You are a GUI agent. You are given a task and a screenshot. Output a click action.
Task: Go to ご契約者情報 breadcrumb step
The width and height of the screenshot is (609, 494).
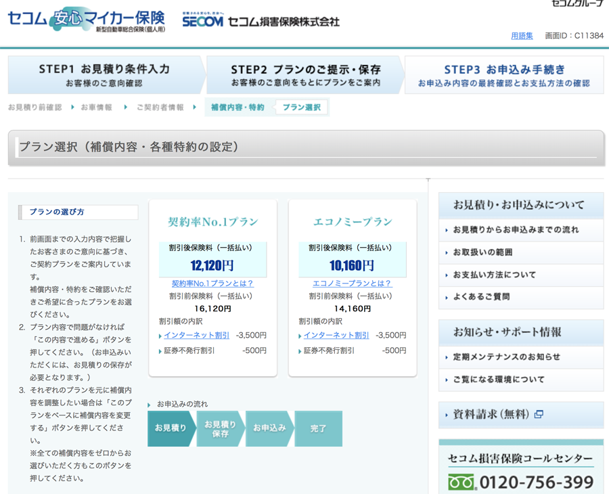point(160,108)
